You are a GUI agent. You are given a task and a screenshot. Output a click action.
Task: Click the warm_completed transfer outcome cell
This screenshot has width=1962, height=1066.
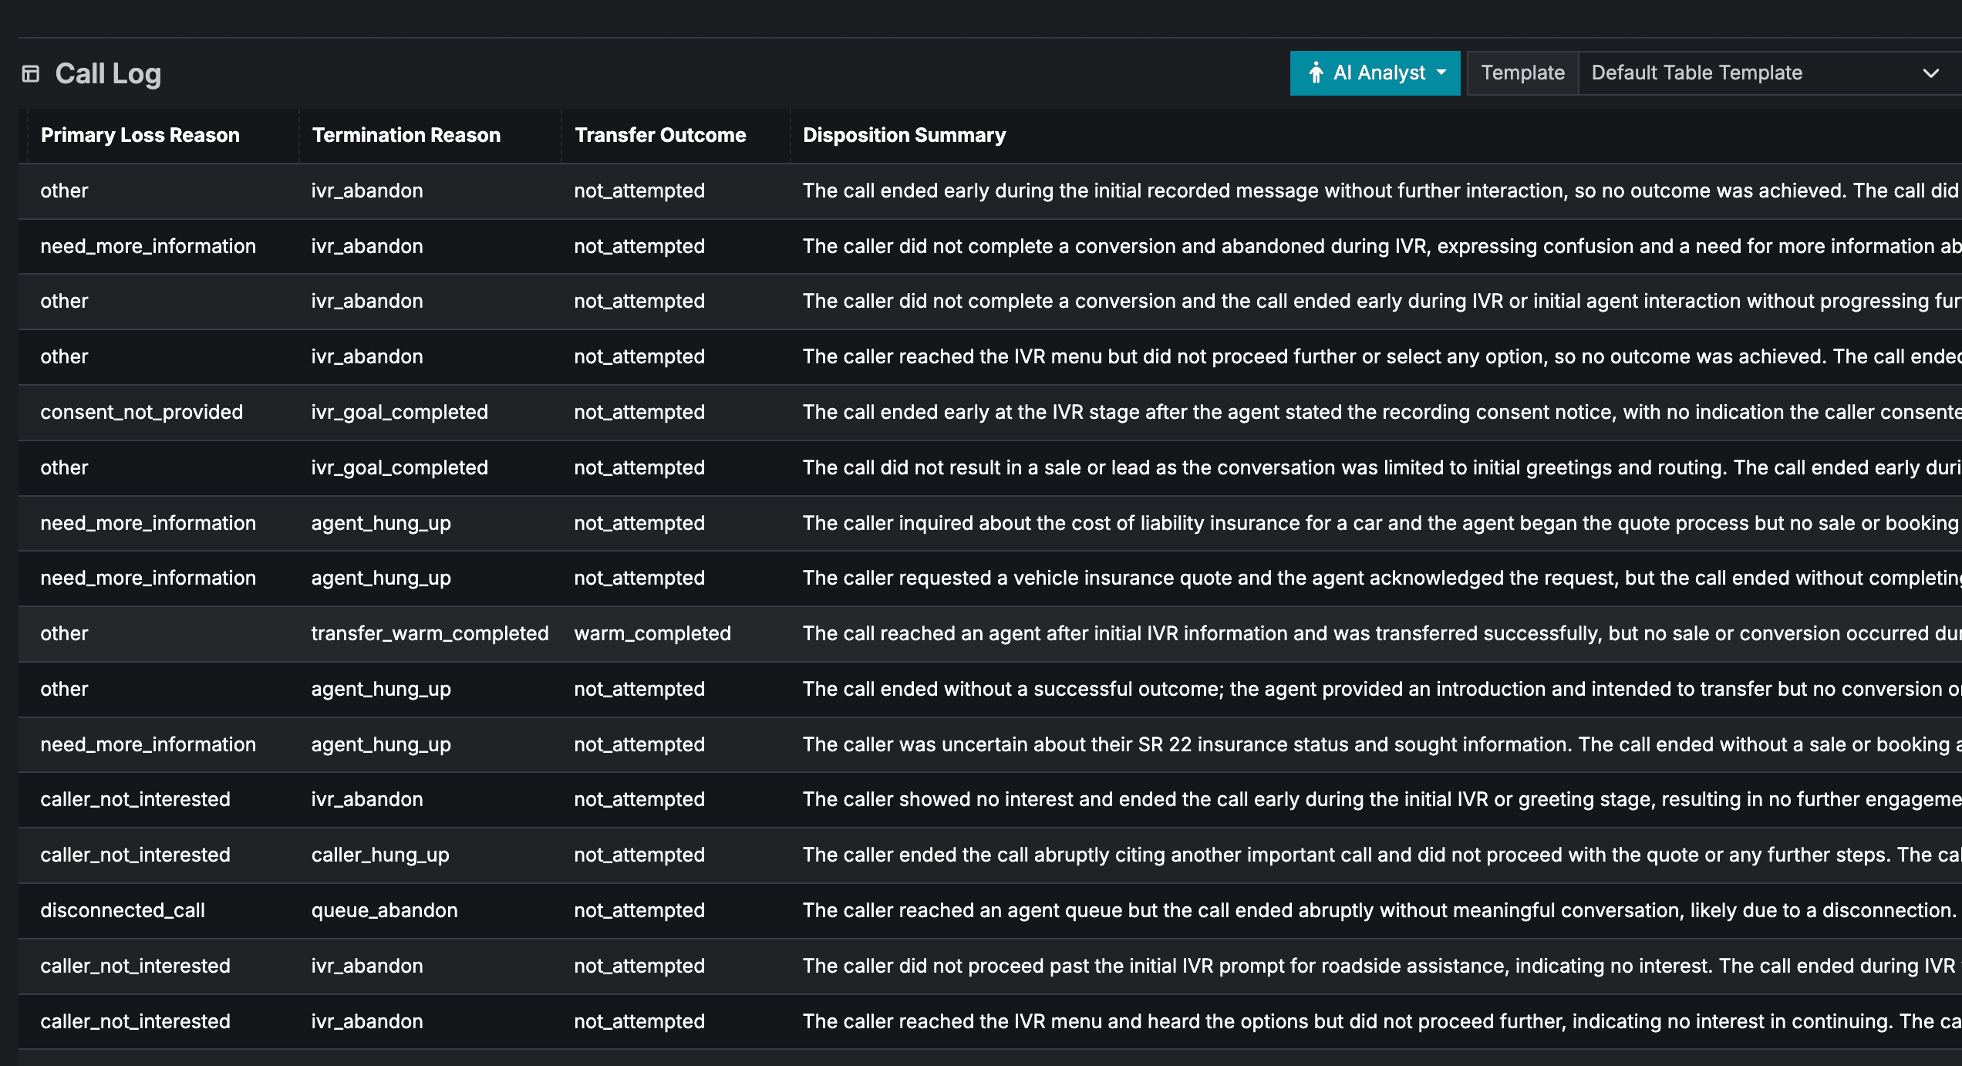(652, 633)
